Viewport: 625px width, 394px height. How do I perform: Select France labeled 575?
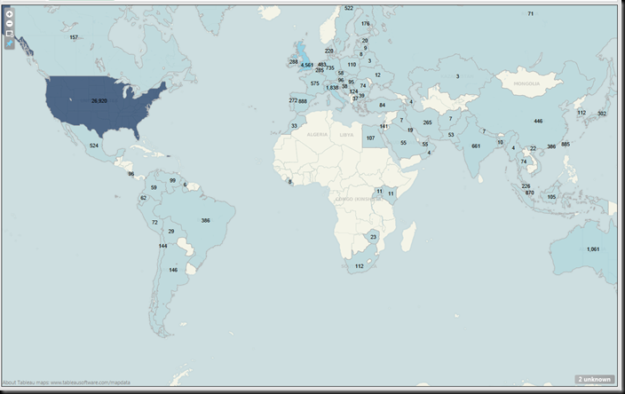point(315,83)
